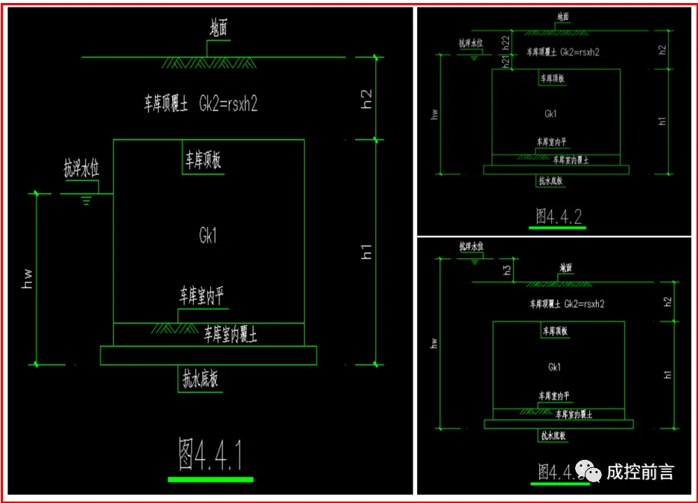Click the Gk1 text in figure 4.4.2
Viewport: 698px width, 503px height.
551,114
